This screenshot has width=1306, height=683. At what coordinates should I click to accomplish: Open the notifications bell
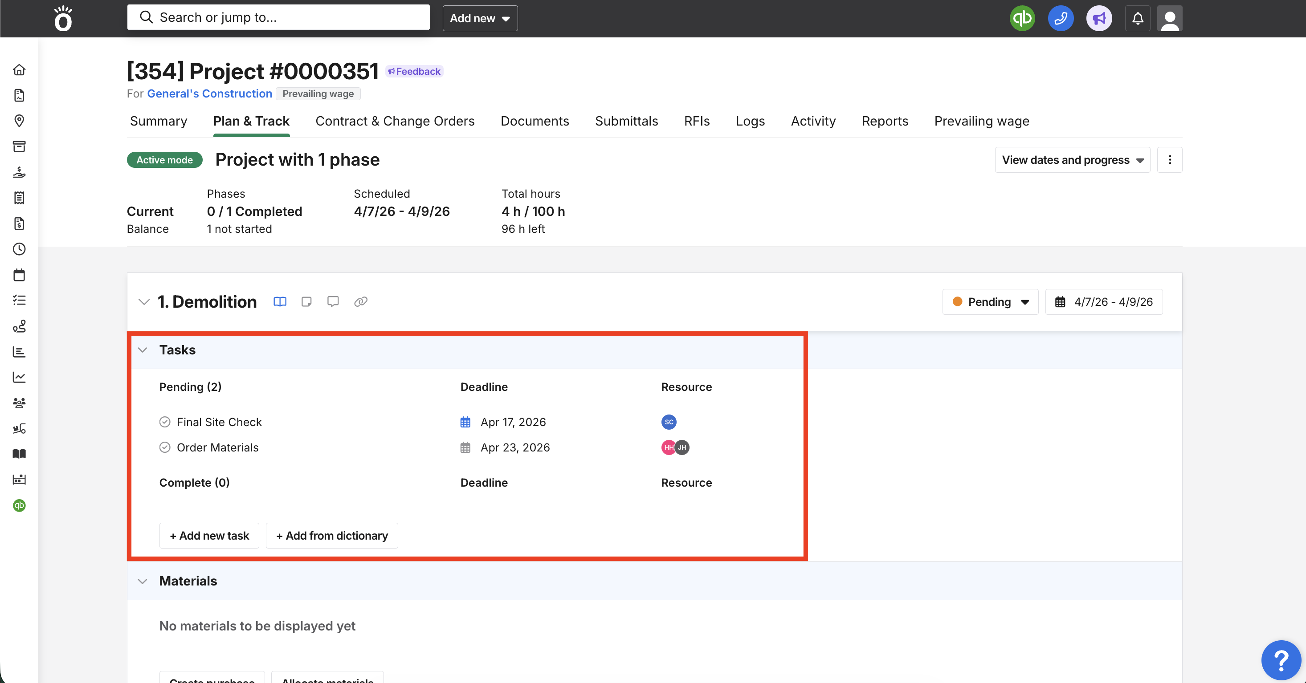click(x=1137, y=18)
